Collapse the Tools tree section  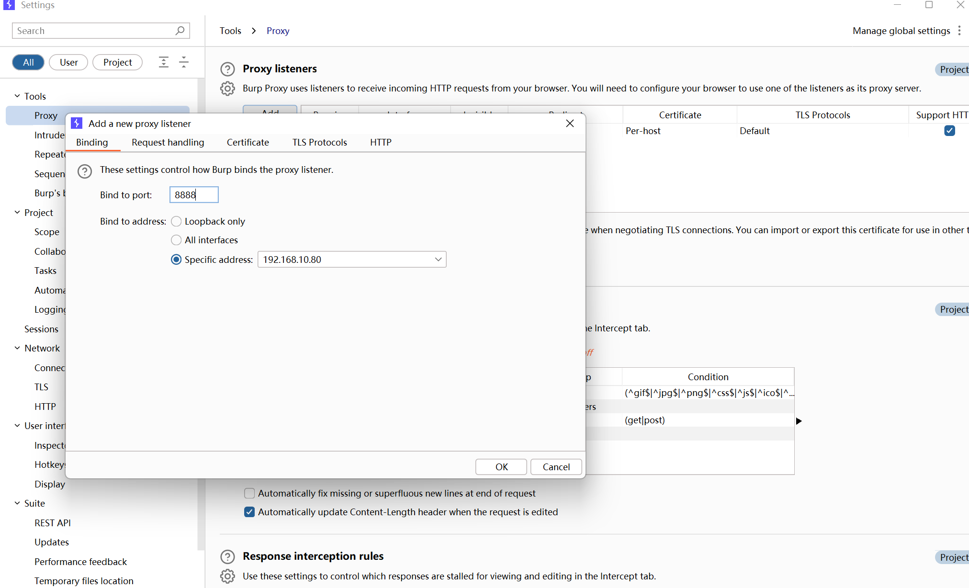tap(17, 96)
